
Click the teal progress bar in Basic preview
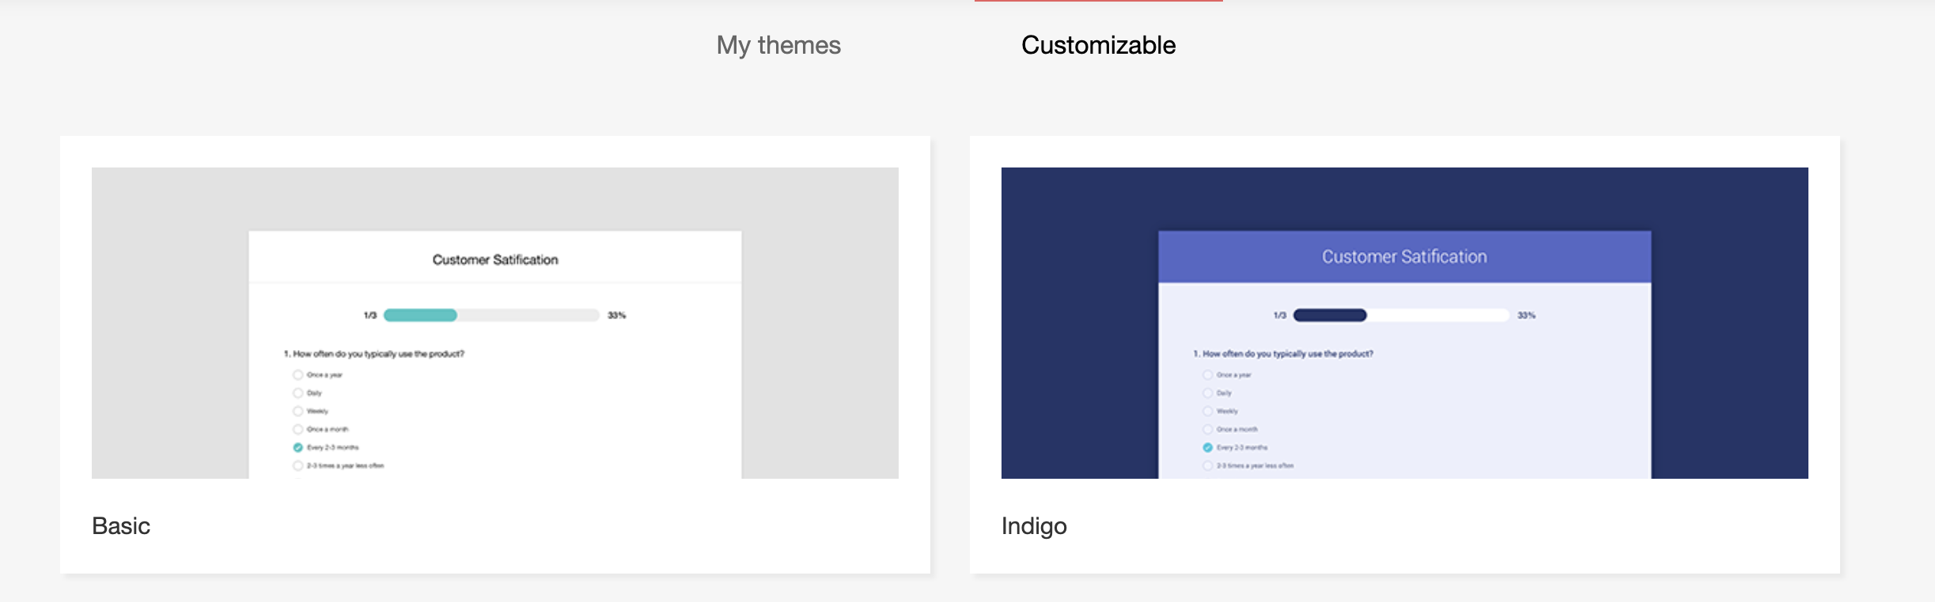coord(420,315)
